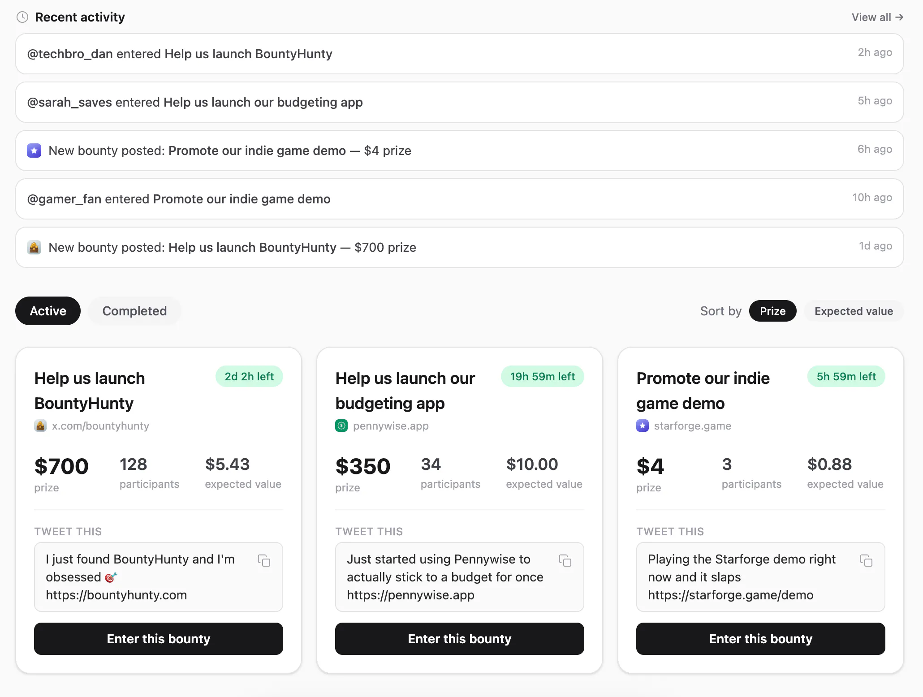Click the 34 participants count

[431, 464]
